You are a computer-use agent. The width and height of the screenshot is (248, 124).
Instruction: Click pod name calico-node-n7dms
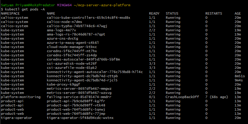pos(64,22)
